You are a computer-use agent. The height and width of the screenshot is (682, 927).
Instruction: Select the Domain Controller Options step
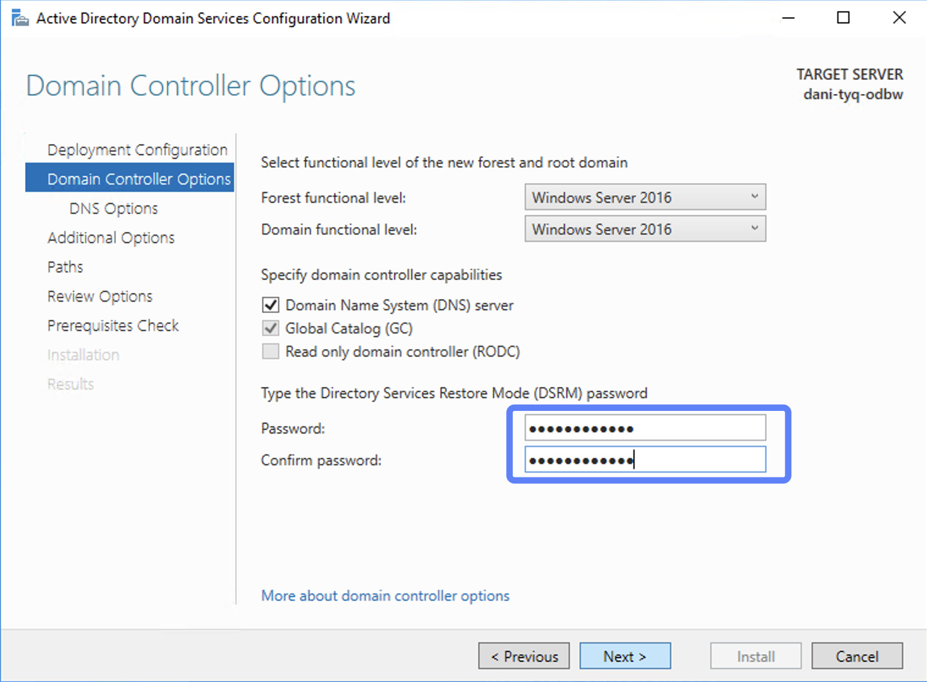(x=139, y=178)
